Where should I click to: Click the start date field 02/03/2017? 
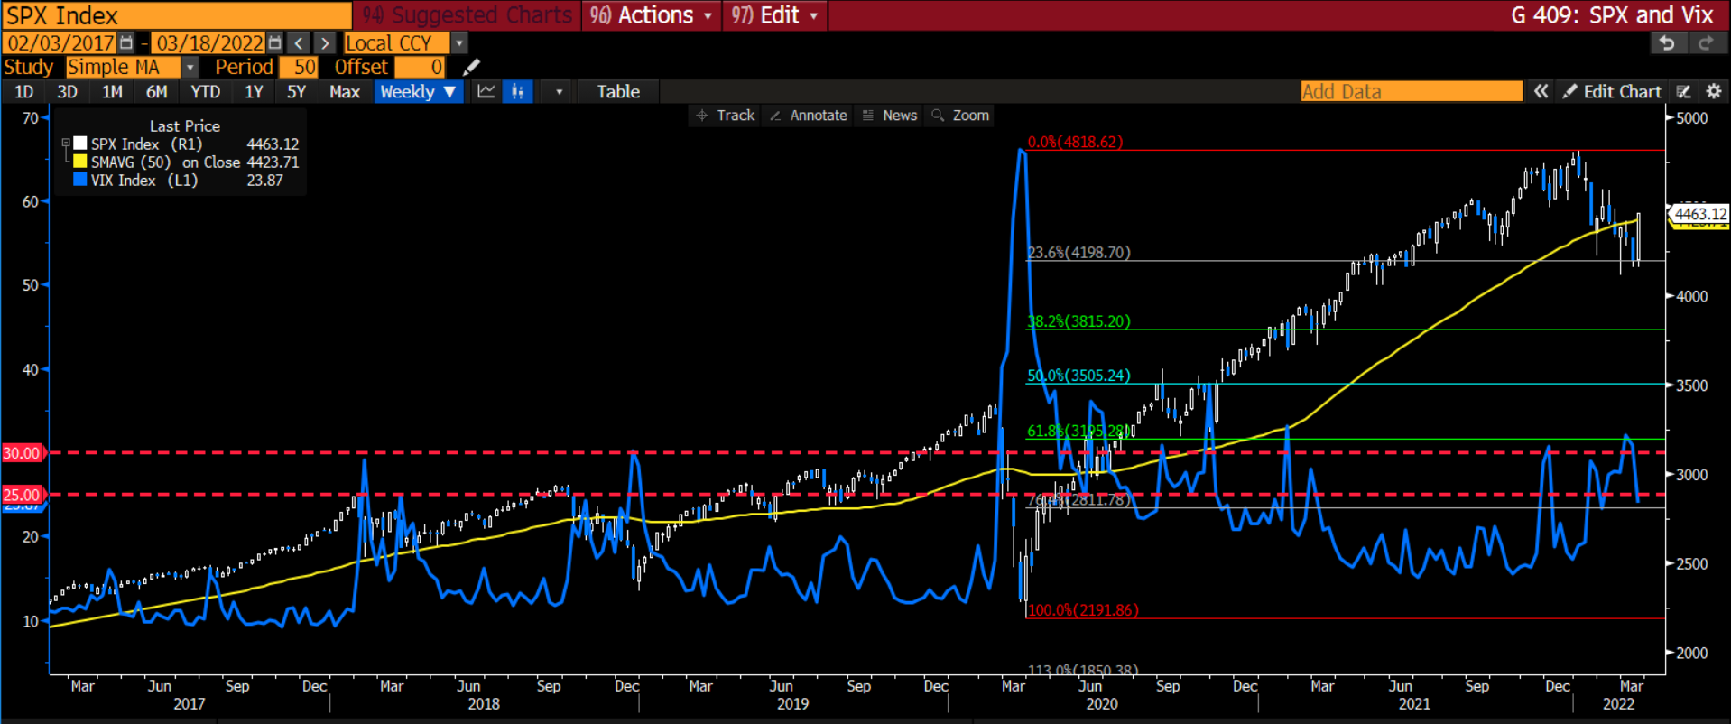pyautogui.click(x=60, y=42)
